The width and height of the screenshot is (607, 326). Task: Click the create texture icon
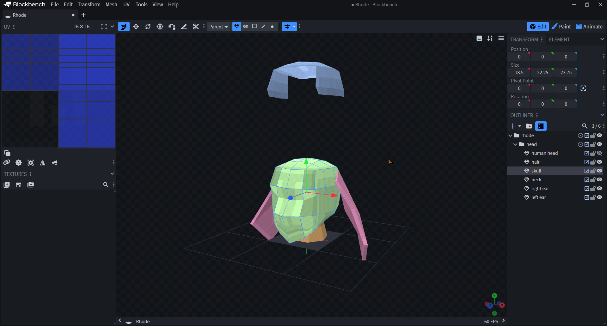pos(19,185)
